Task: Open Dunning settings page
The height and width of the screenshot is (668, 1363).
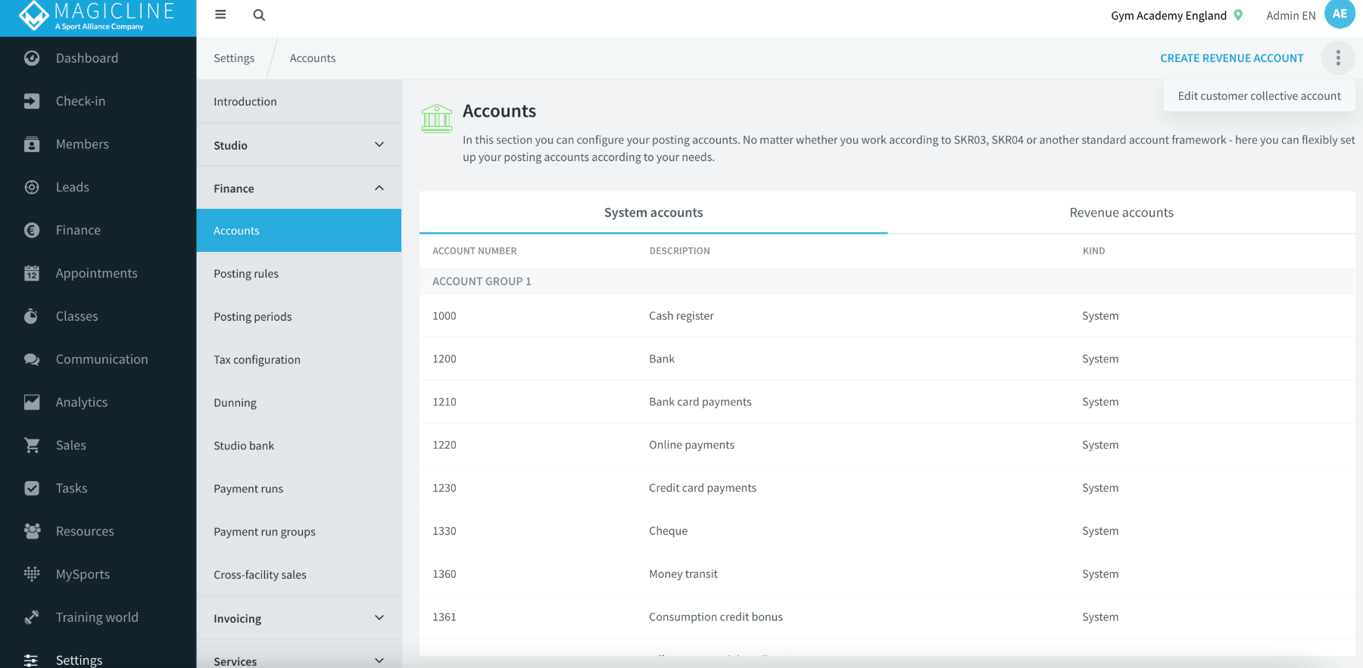Action: click(x=299, y=403)
